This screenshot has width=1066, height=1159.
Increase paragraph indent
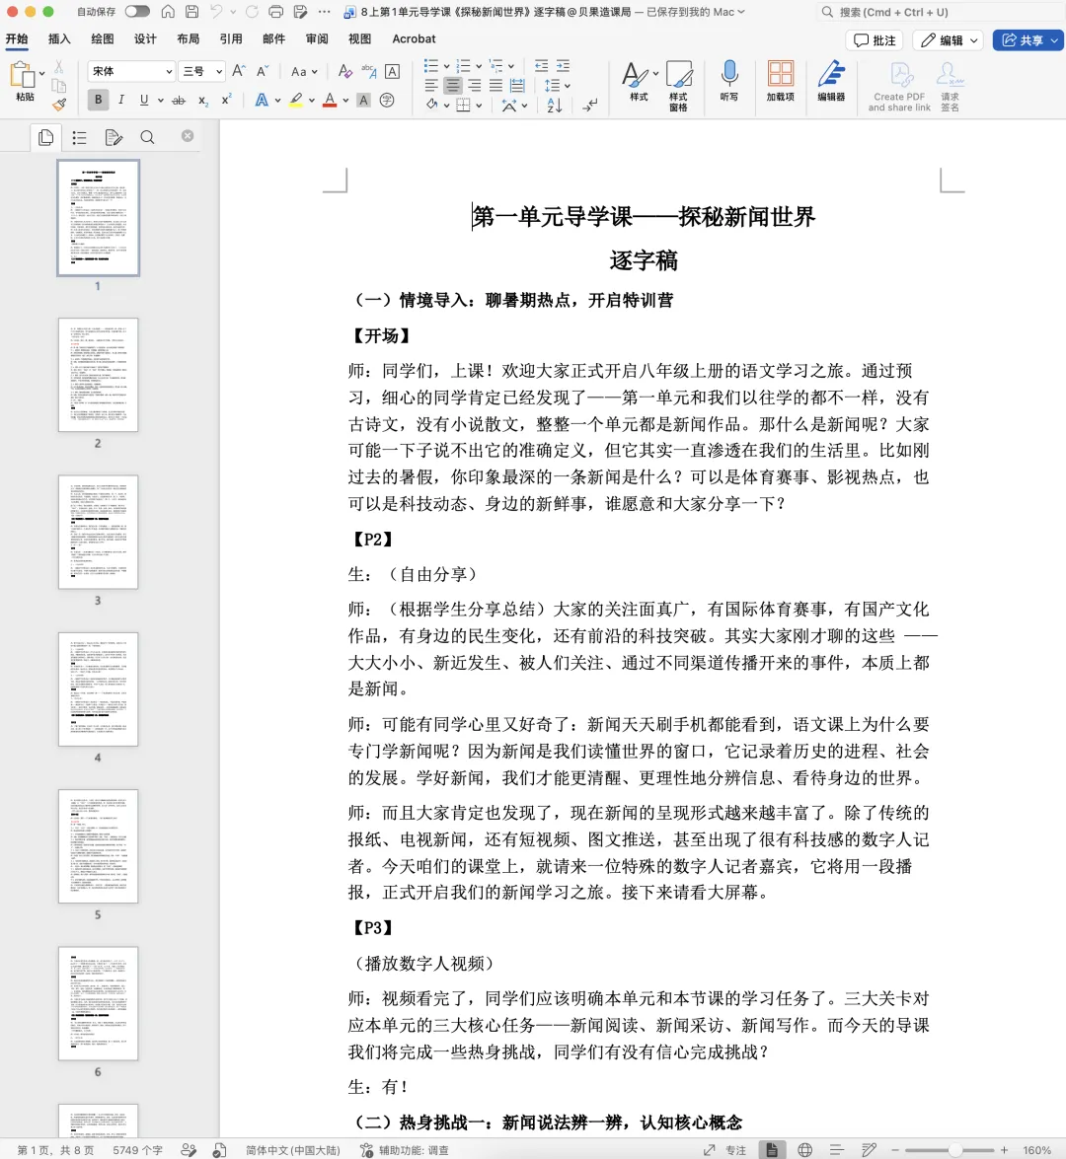click(563, 66)
